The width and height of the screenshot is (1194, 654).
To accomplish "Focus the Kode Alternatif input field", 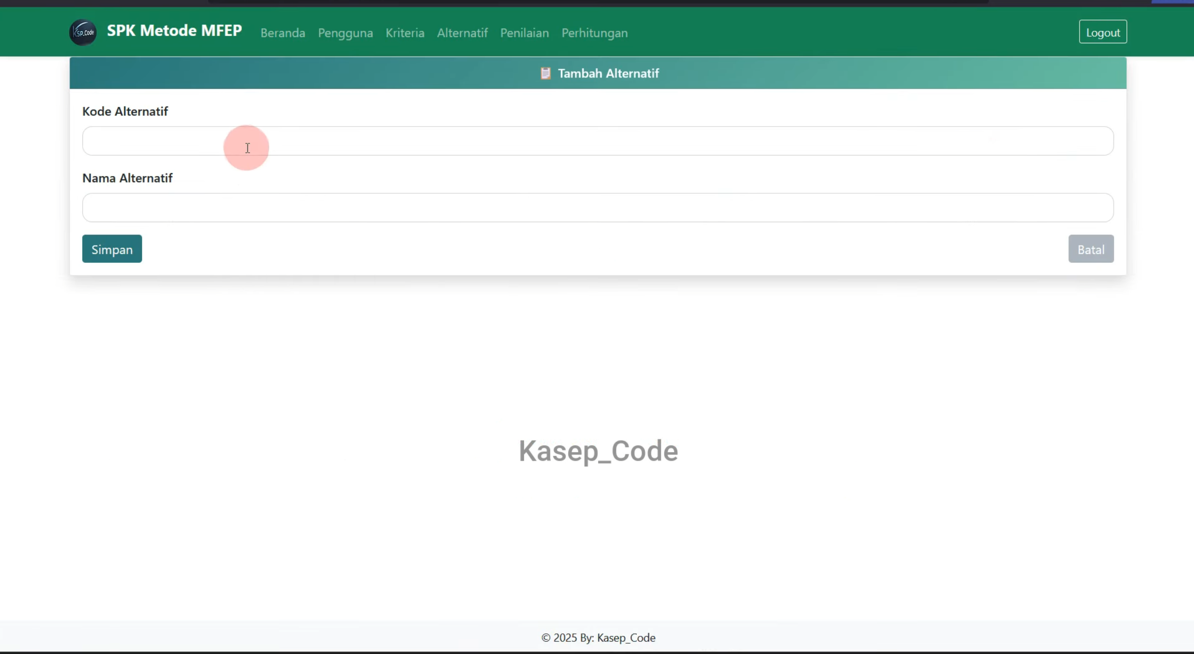I will (598, 141).
